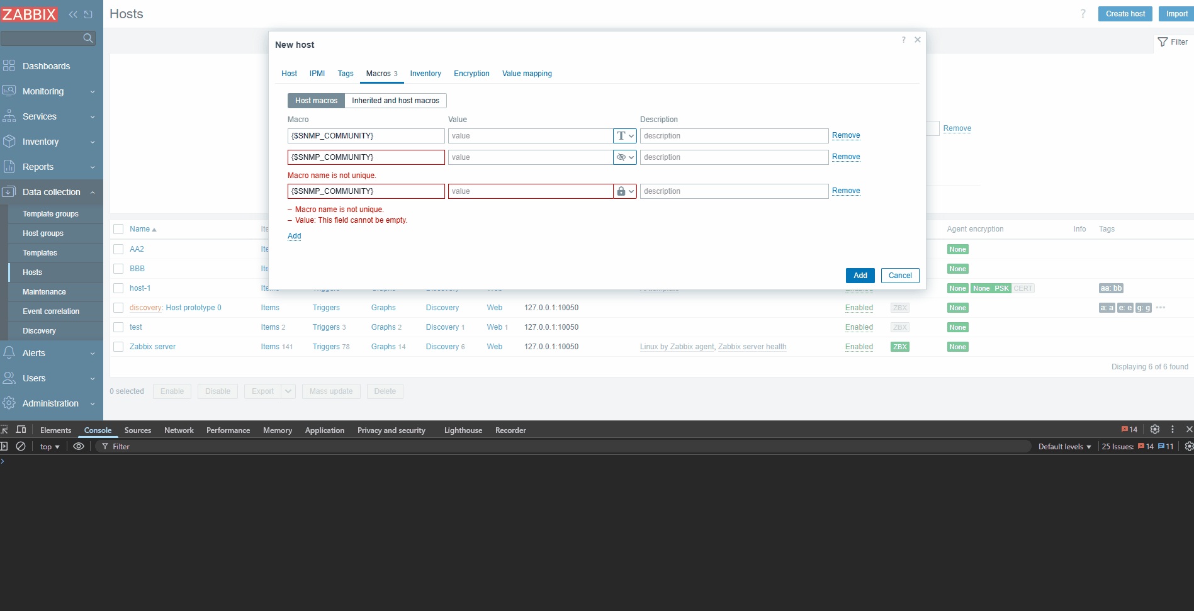Toggle DevTools device toolbar icon
The height and width of the screenshot is (611, 1194).
coord(21,430)
